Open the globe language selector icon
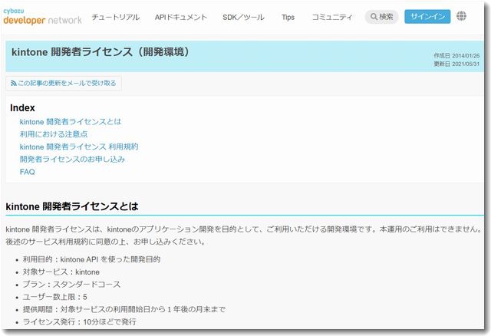 [461, 16]
